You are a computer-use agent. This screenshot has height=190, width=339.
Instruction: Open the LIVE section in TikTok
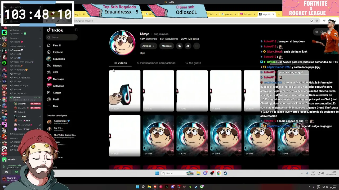click(52, 72)
